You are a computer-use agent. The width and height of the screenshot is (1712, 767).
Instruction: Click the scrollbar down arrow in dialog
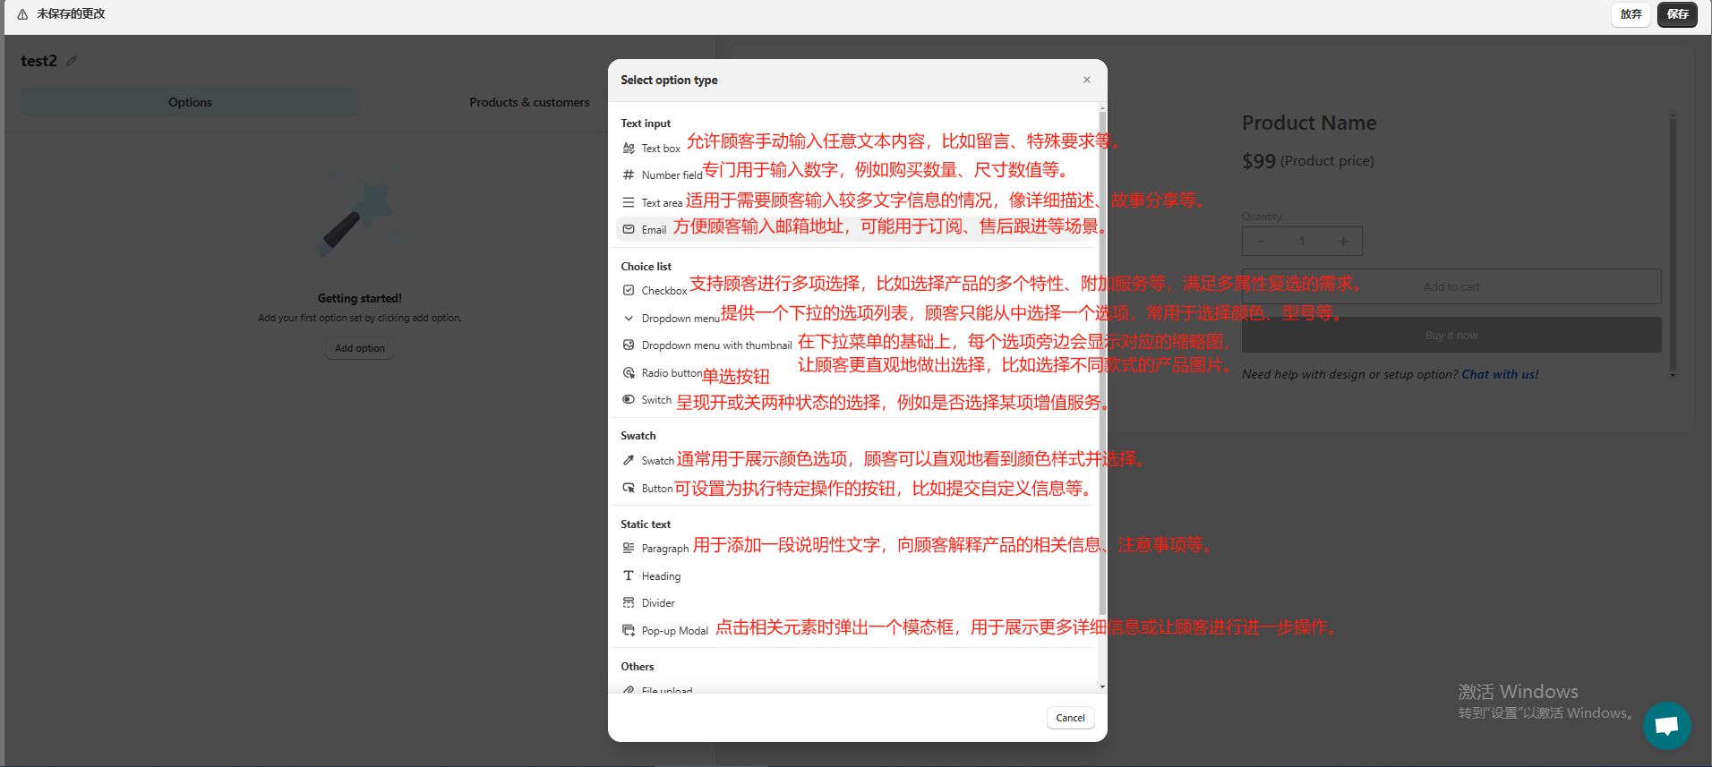1102,686
